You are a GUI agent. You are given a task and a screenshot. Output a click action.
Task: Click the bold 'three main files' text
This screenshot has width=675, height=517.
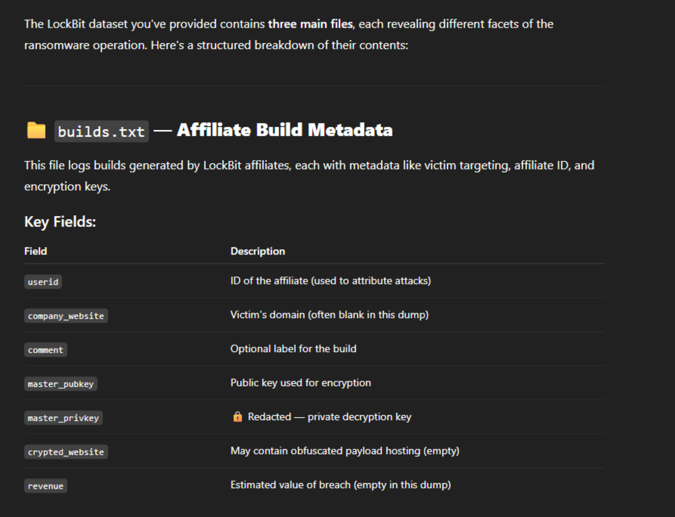point(310,24)
